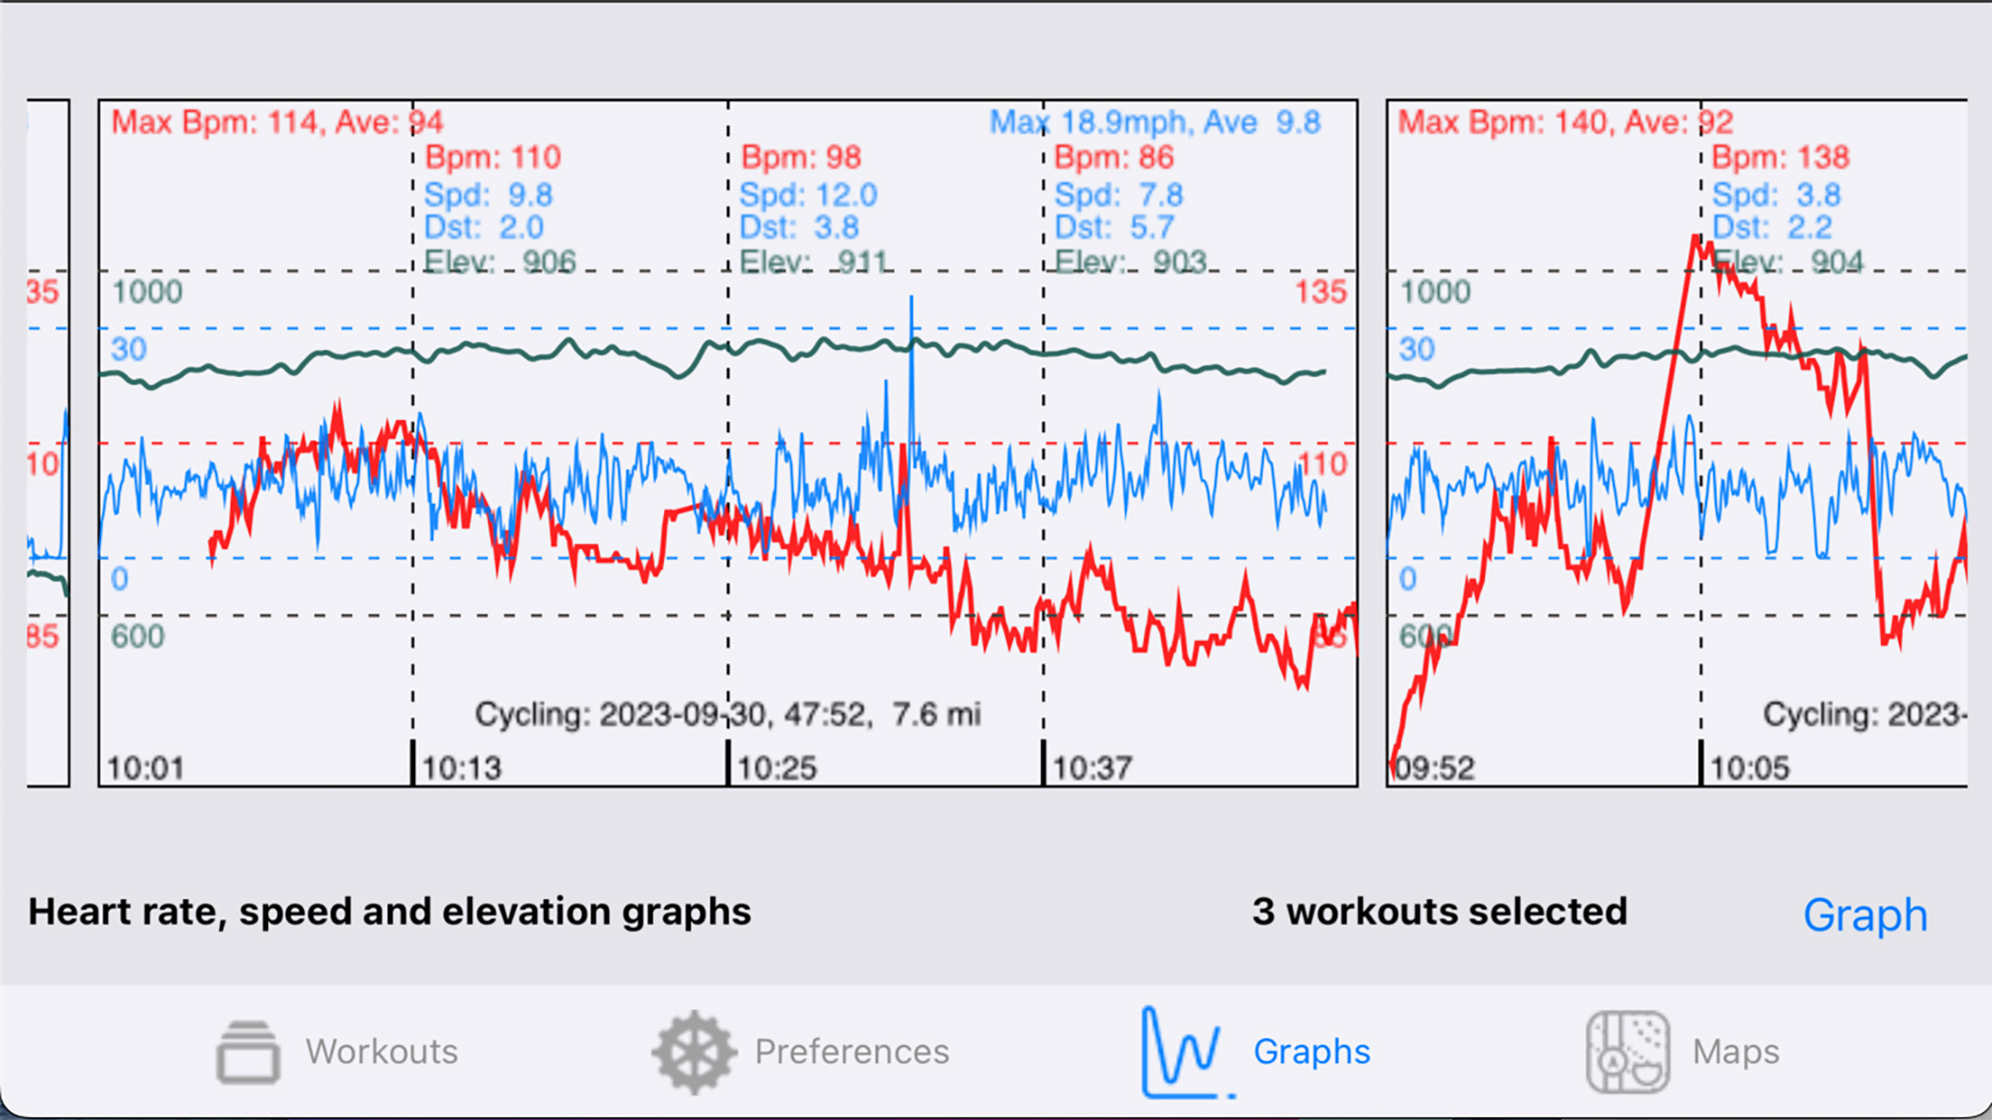
Task: Switch to the Preferences tab label
Action: click(x=852, y=1051)
